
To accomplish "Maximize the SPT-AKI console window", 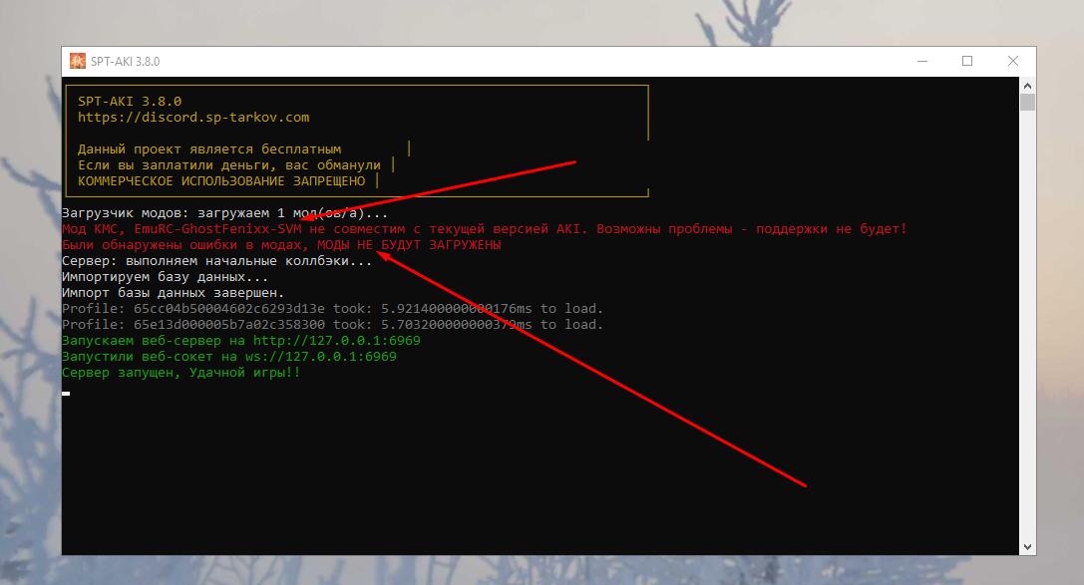I will (x=967, y=61).
